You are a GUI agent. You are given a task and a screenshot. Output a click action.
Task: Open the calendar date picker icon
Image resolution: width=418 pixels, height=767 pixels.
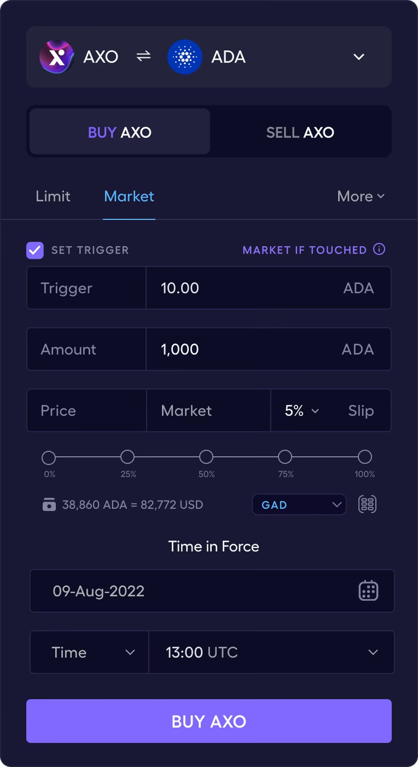368,590
